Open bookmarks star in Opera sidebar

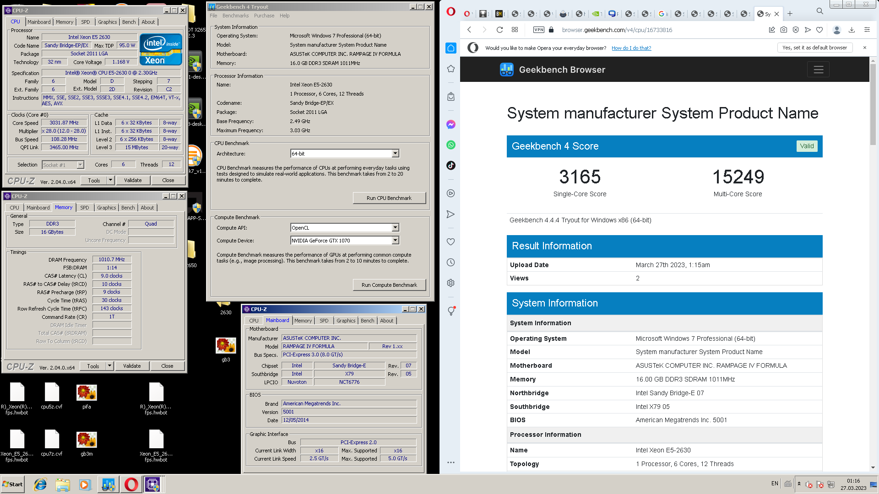click(x=451, y=69)
